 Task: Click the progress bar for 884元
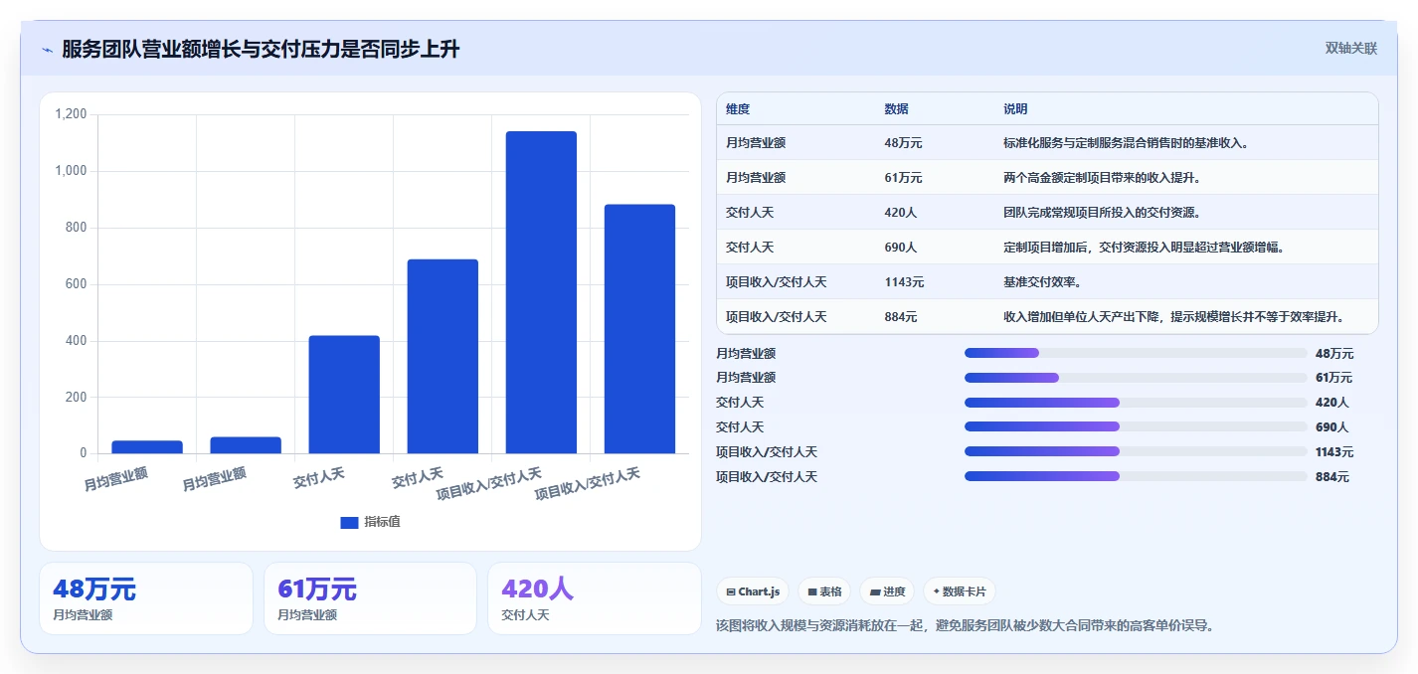click(x=1136, y=477)
